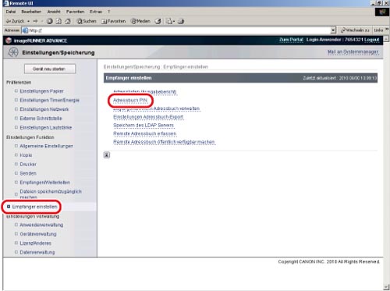Select Kopie in sidebar
390x291 pixels.
(x=26, y=155)
